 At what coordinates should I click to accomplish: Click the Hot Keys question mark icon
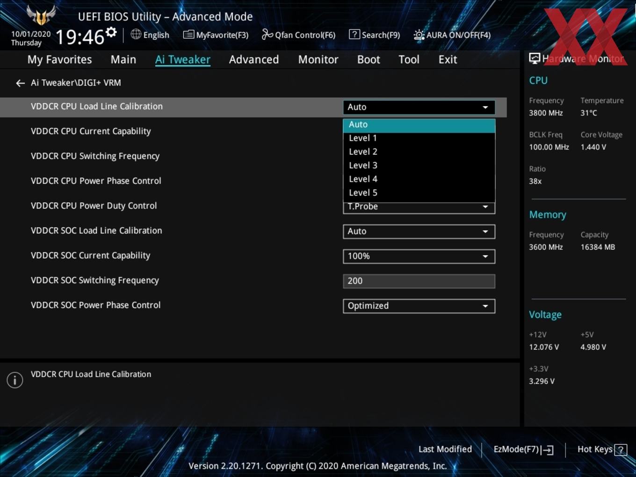coord(621,450)
